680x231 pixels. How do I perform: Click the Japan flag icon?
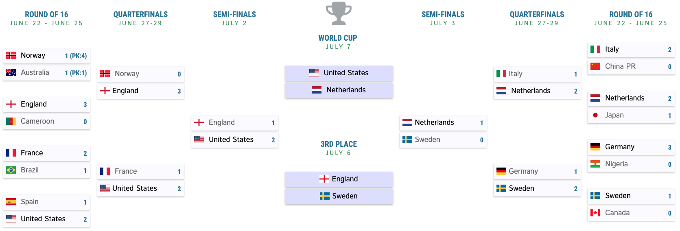(595, 115)
